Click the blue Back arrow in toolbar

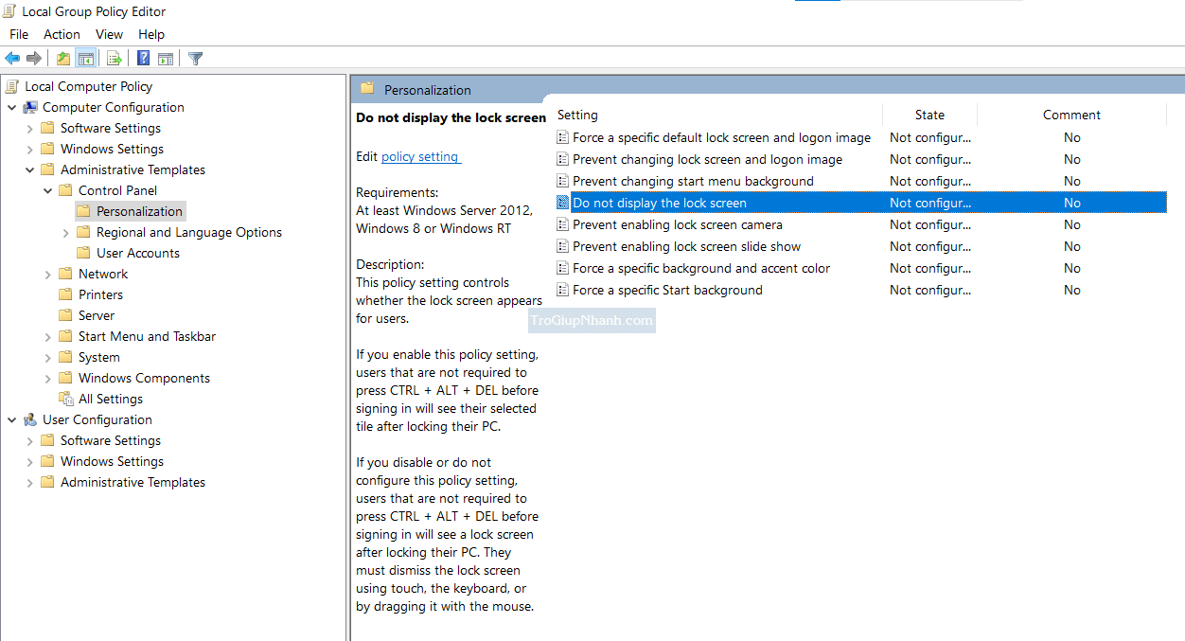[x=12, y=59]
